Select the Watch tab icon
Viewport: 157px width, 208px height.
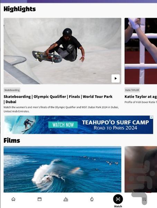118,199
